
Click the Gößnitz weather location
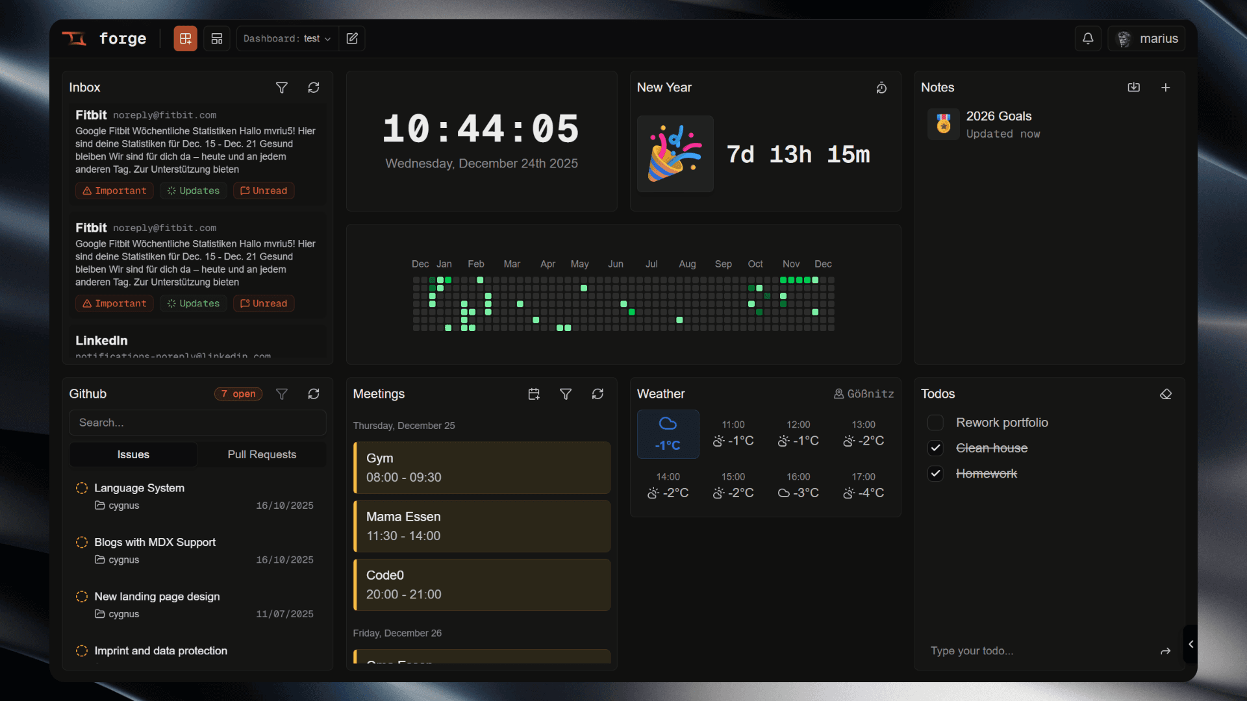(864, 394)
